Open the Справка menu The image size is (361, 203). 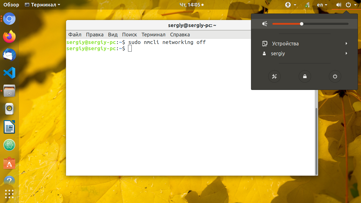[x=180, y=35]
